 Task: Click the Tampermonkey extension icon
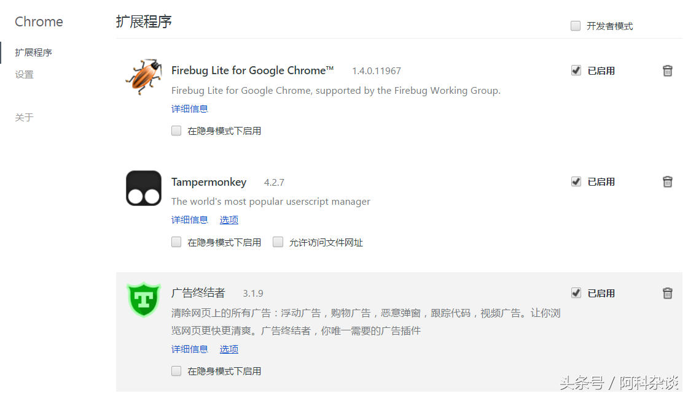pos(144,188)
